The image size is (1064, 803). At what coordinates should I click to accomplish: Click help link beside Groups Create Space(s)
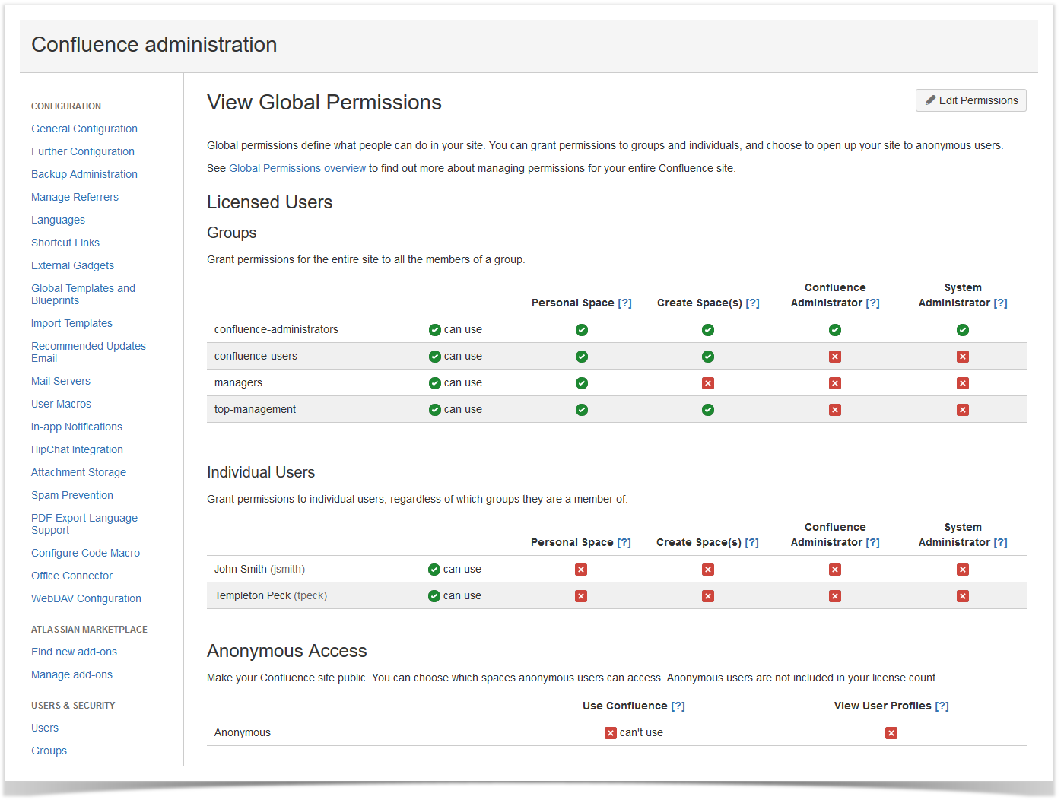752,303
